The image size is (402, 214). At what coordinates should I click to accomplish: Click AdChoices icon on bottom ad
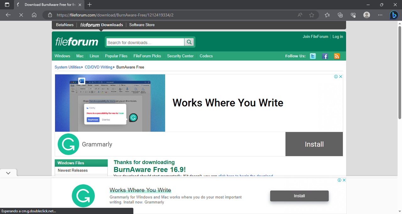[339, 180]
